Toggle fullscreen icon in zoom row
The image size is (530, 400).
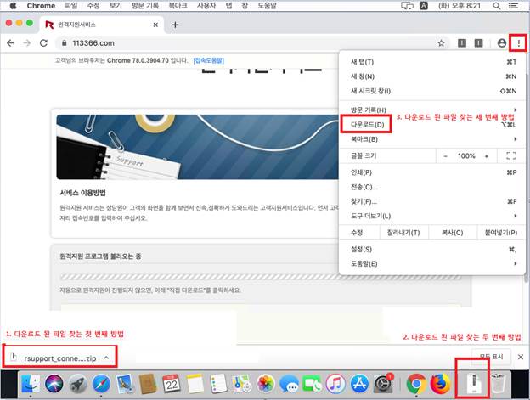(x=510, y=156)
